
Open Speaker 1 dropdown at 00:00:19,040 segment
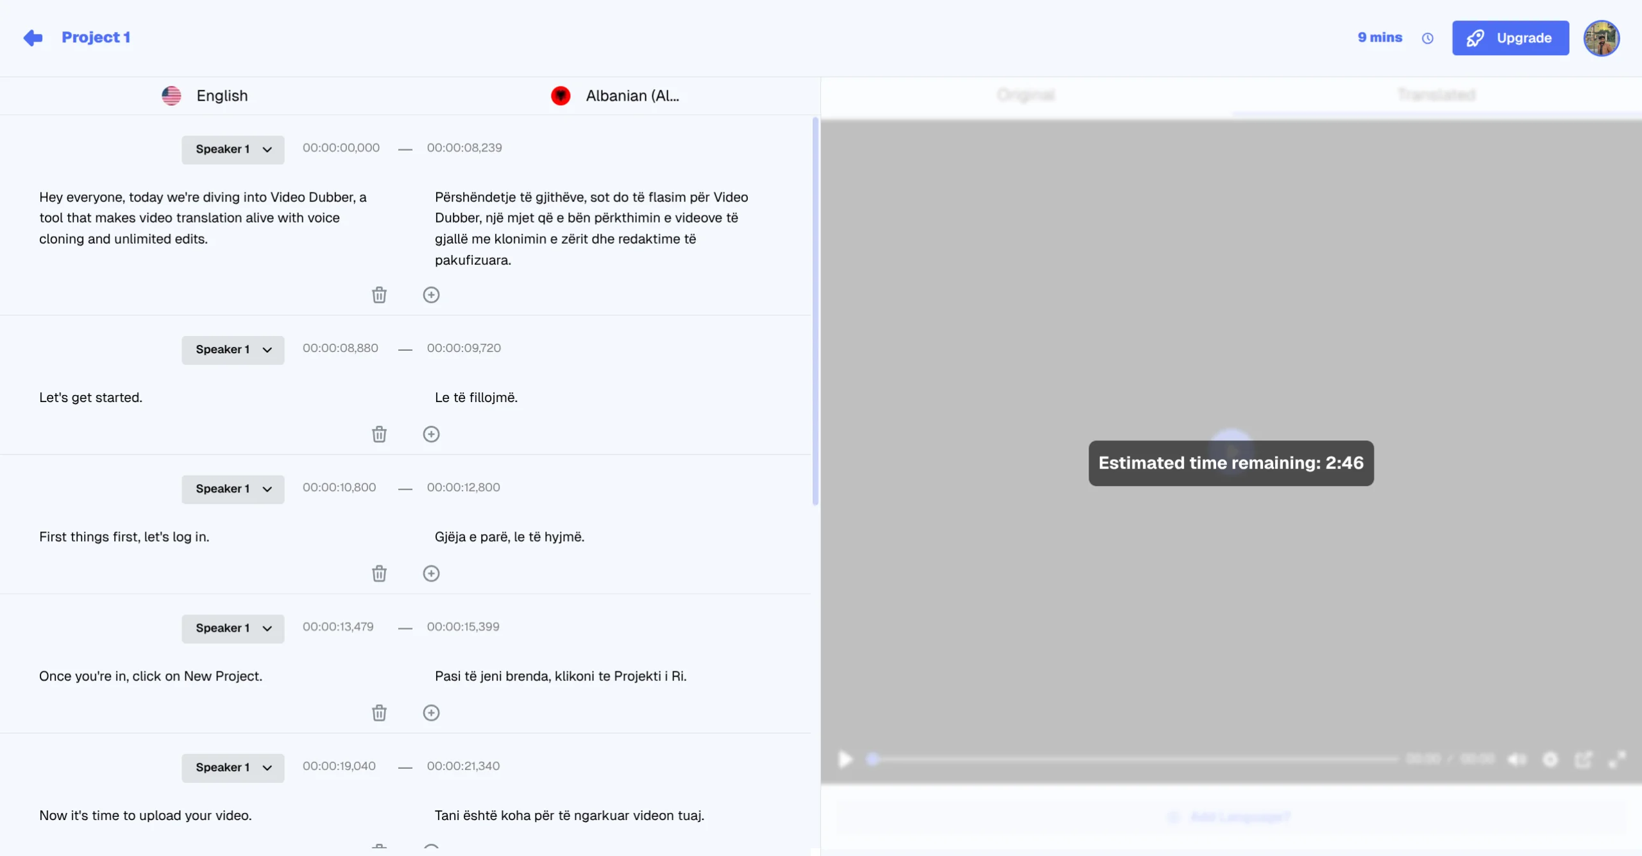(233, 768)
